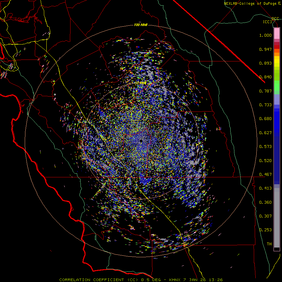Click the 50 NMI range ring label
282x282 pixels.
141,83
